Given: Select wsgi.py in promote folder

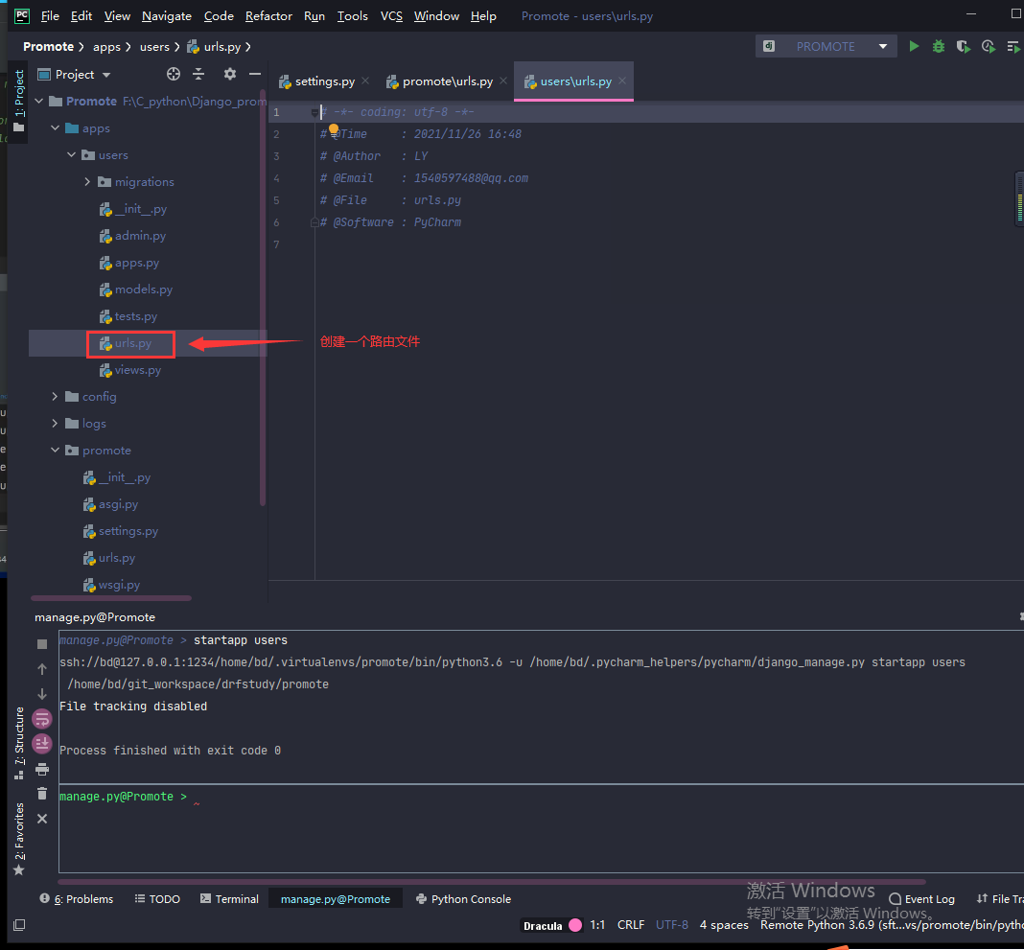Looking at the screenshot, I should coord(111,585).
